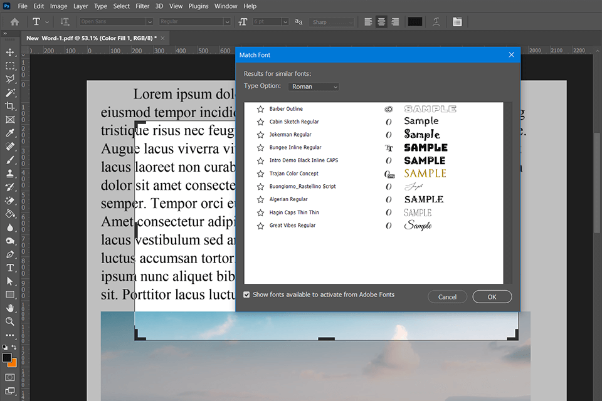This screenshot has height=401, width=602.
Task: Open the Type Option Roman dropdown
Action: (x=314, y=86)
